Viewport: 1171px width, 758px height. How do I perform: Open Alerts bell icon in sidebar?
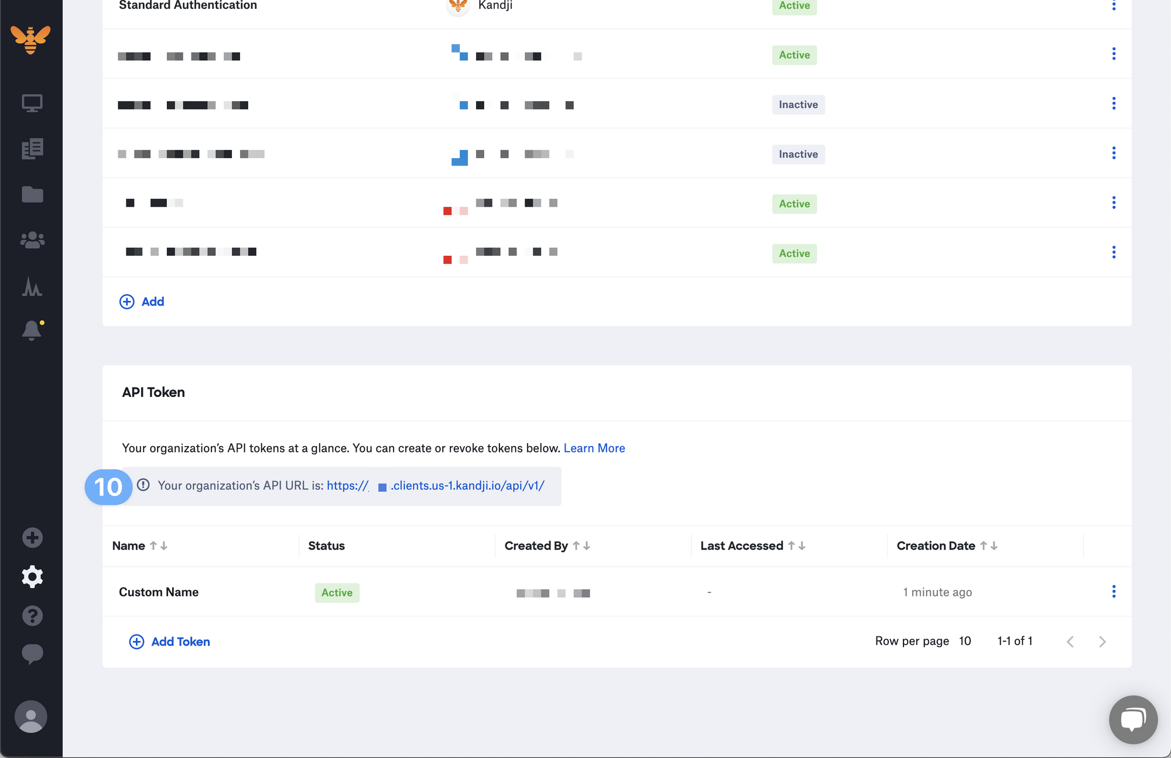32,331
